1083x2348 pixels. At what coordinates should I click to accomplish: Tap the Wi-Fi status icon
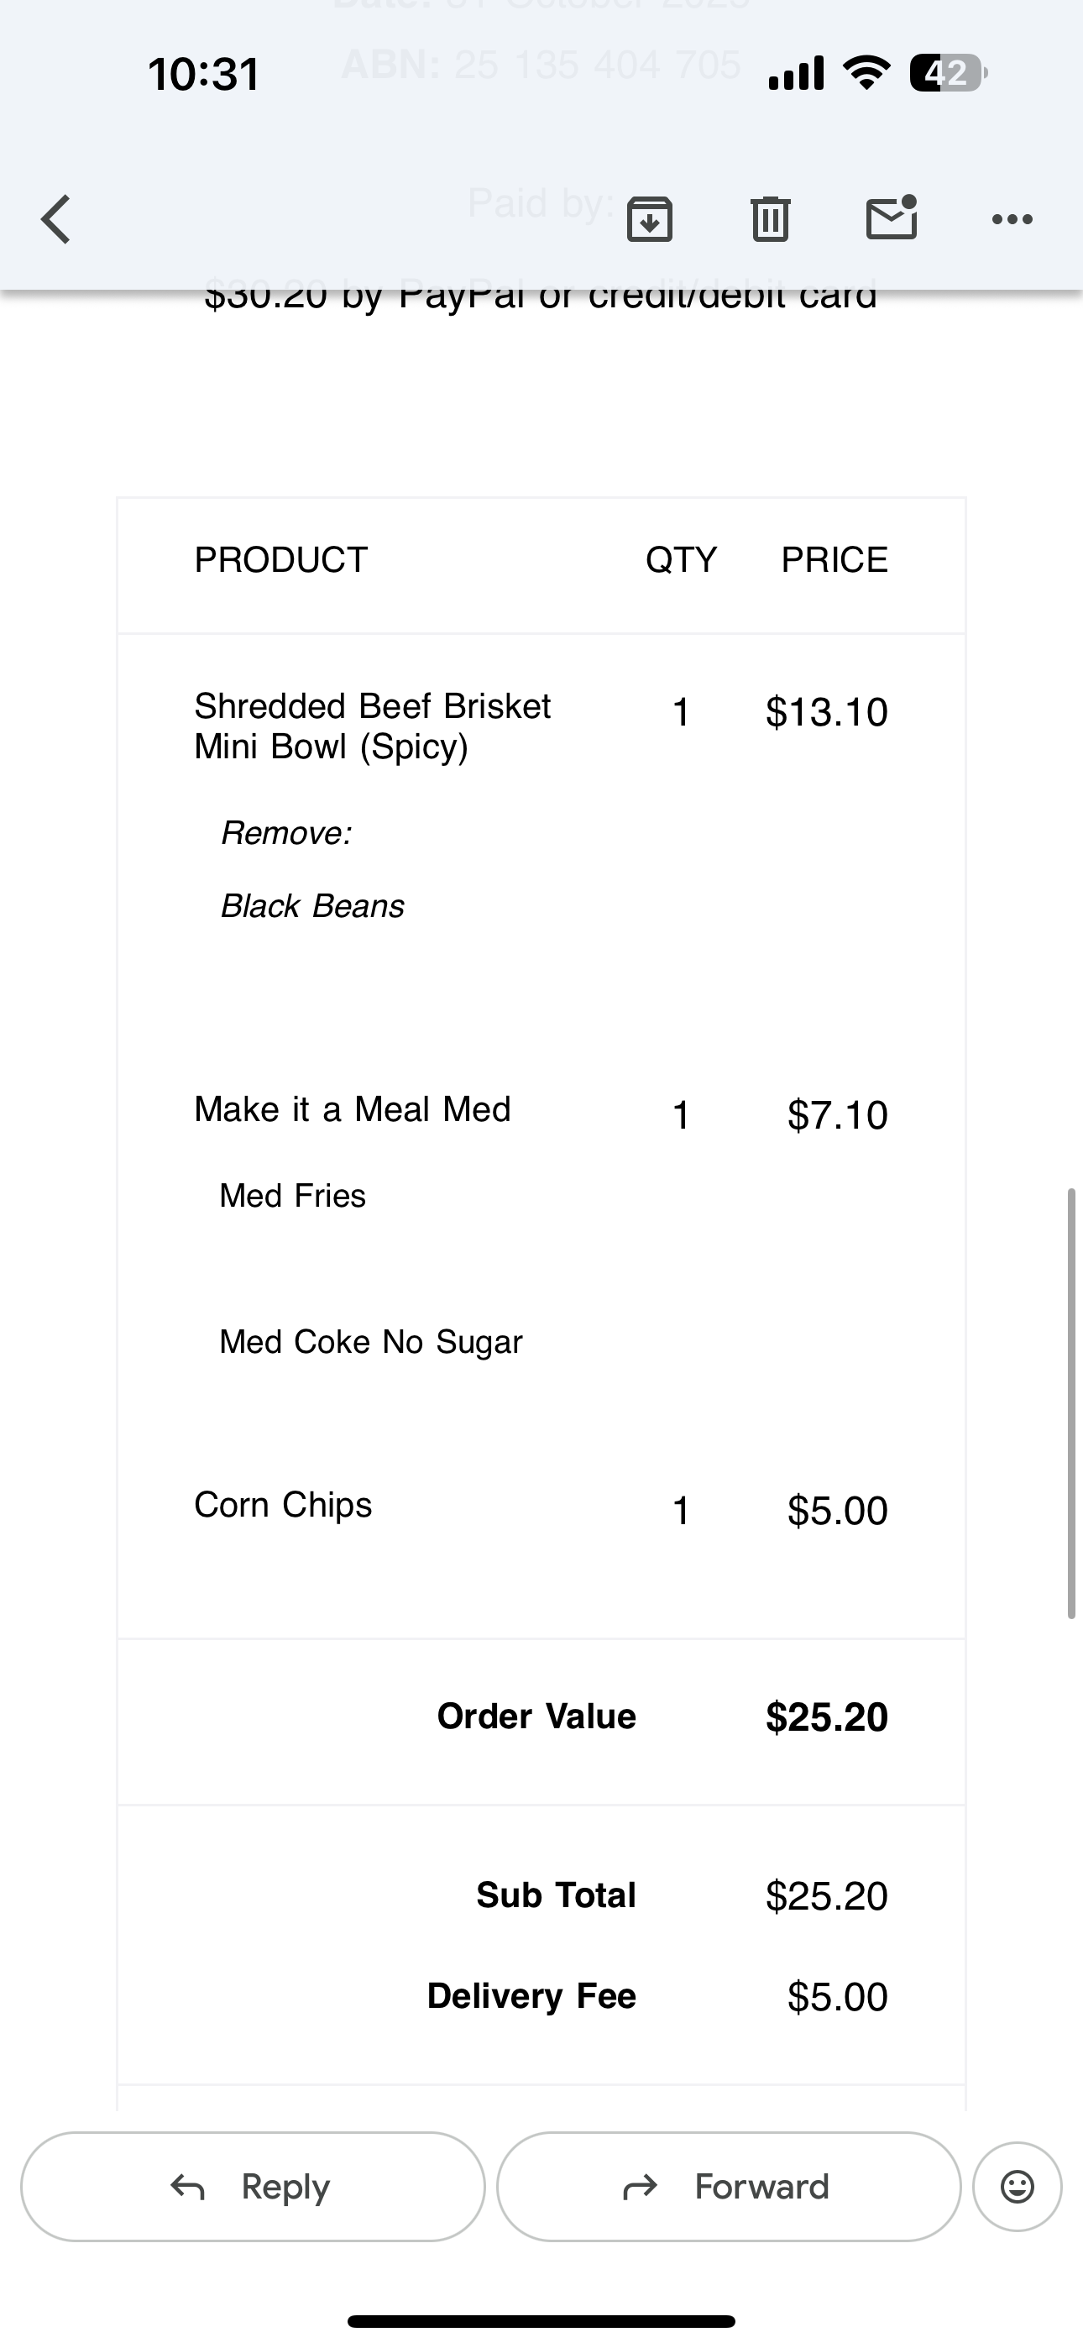coord(866,73)
